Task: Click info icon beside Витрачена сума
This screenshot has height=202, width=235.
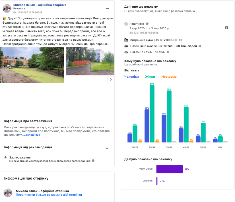Action: tap(181, 40)
